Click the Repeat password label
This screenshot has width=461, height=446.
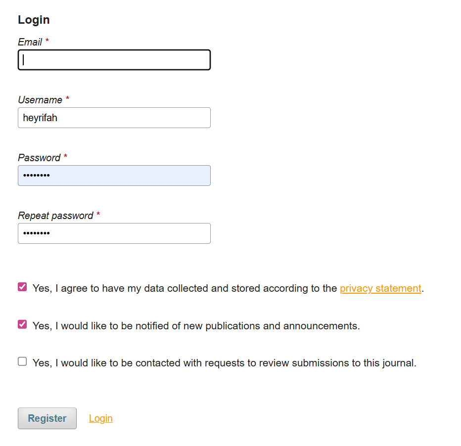point(55,216)
